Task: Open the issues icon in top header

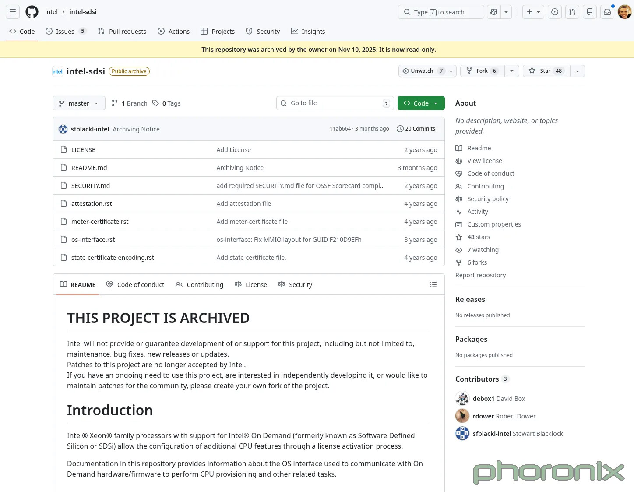Action: click(555, 12)
